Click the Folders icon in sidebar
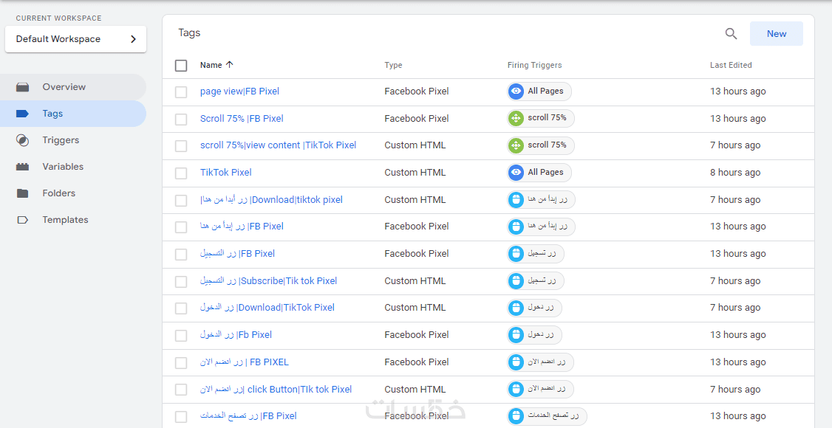Image resolution: width=832 pixels, height=428 pixels. [x=23, y=193]
